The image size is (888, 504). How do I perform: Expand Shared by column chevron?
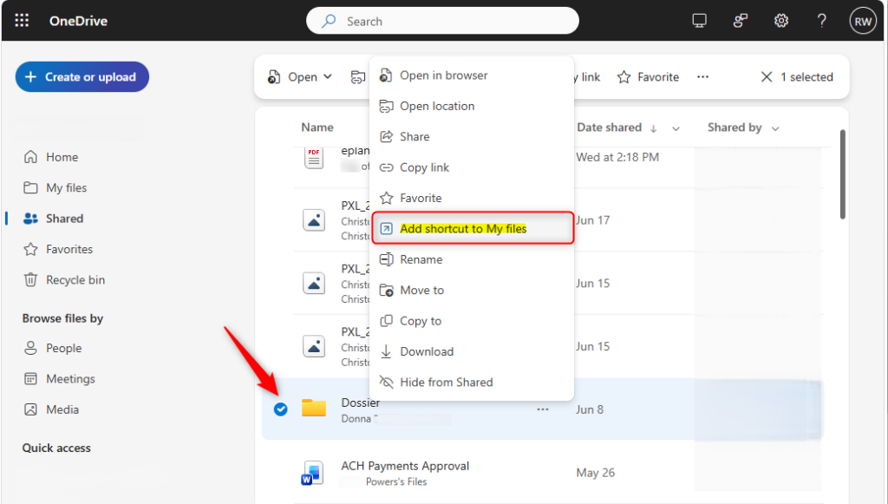click(775, 128)
